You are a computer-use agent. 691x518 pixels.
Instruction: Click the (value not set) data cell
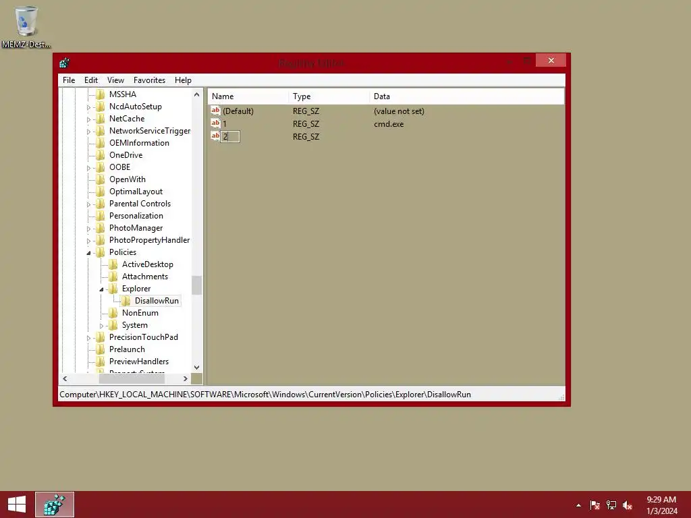tap(399, 111)
